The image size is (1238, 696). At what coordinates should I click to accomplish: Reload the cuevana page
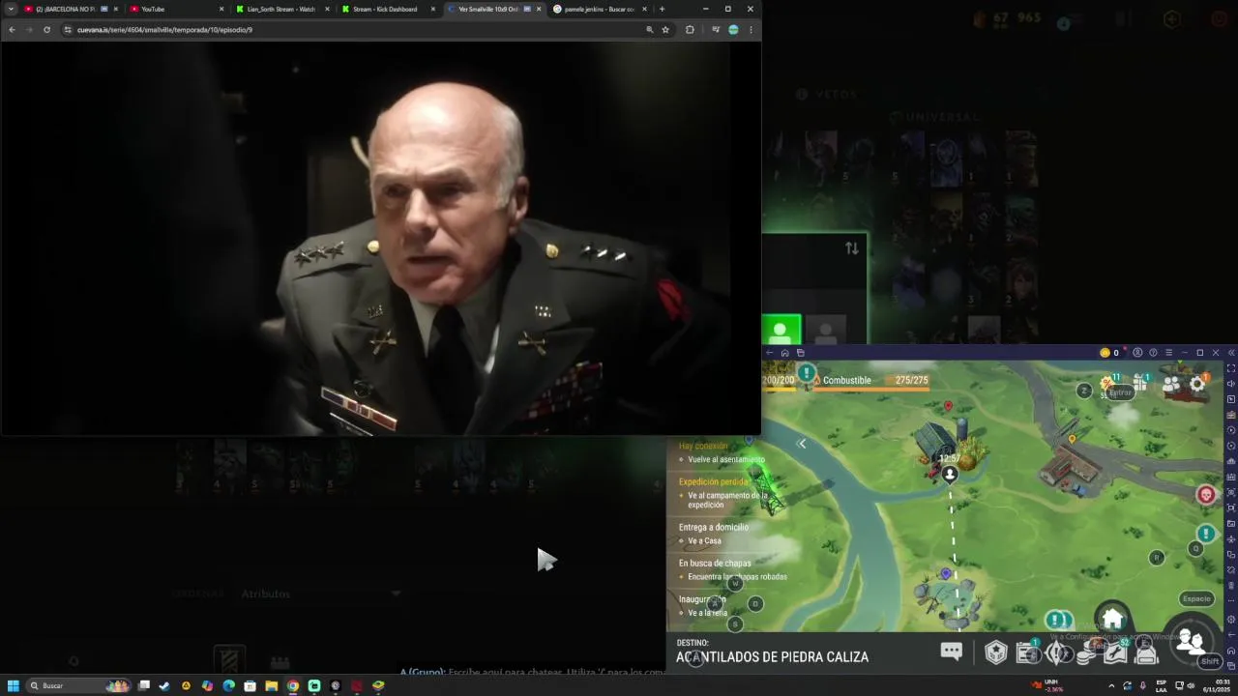click(46, 30)
